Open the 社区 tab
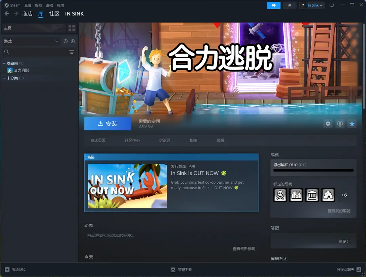Screen dimensions: 366x277 [x=54, y=14]
